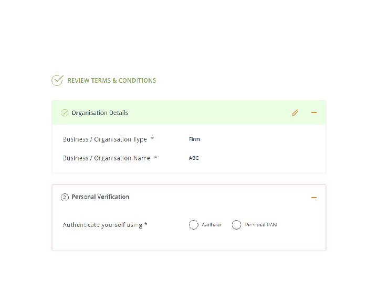Click the Aadhaar option label text
This screenshot has width=378, height=283.
point(212,225)
